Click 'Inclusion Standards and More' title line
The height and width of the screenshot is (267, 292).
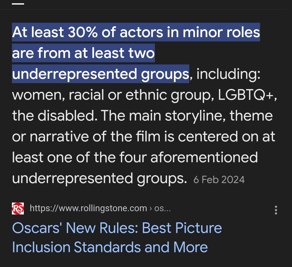[110, 247]
